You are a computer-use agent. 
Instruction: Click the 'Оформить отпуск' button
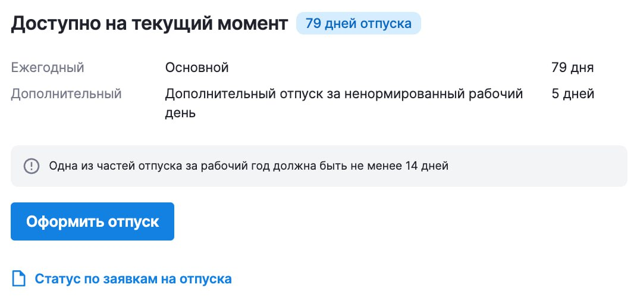point(92,221)
